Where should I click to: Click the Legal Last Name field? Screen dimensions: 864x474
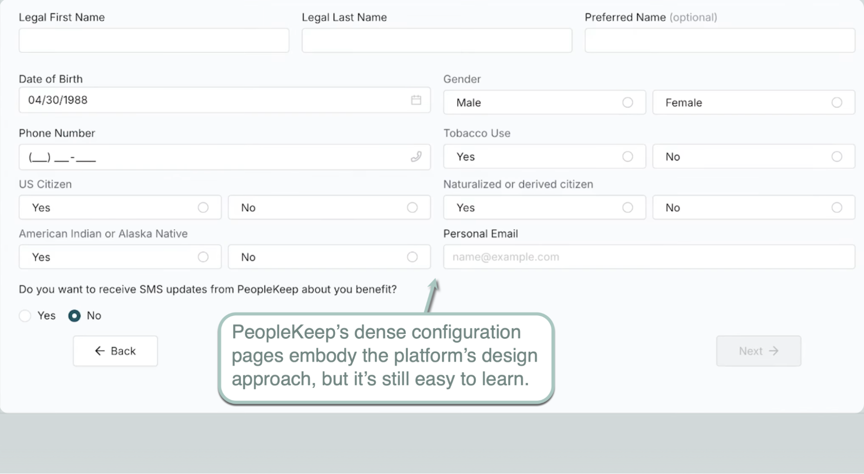click(437, 41)
